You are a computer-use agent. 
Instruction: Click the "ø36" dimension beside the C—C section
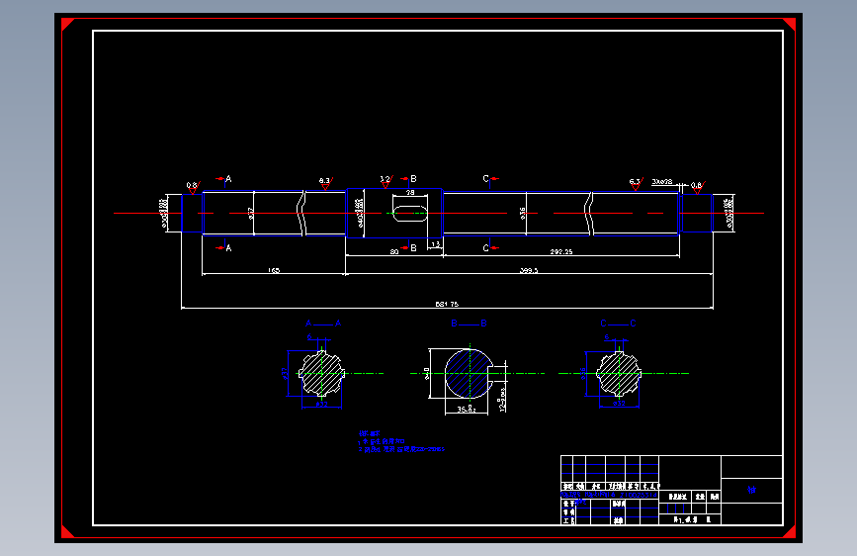[x=583, y=373]
